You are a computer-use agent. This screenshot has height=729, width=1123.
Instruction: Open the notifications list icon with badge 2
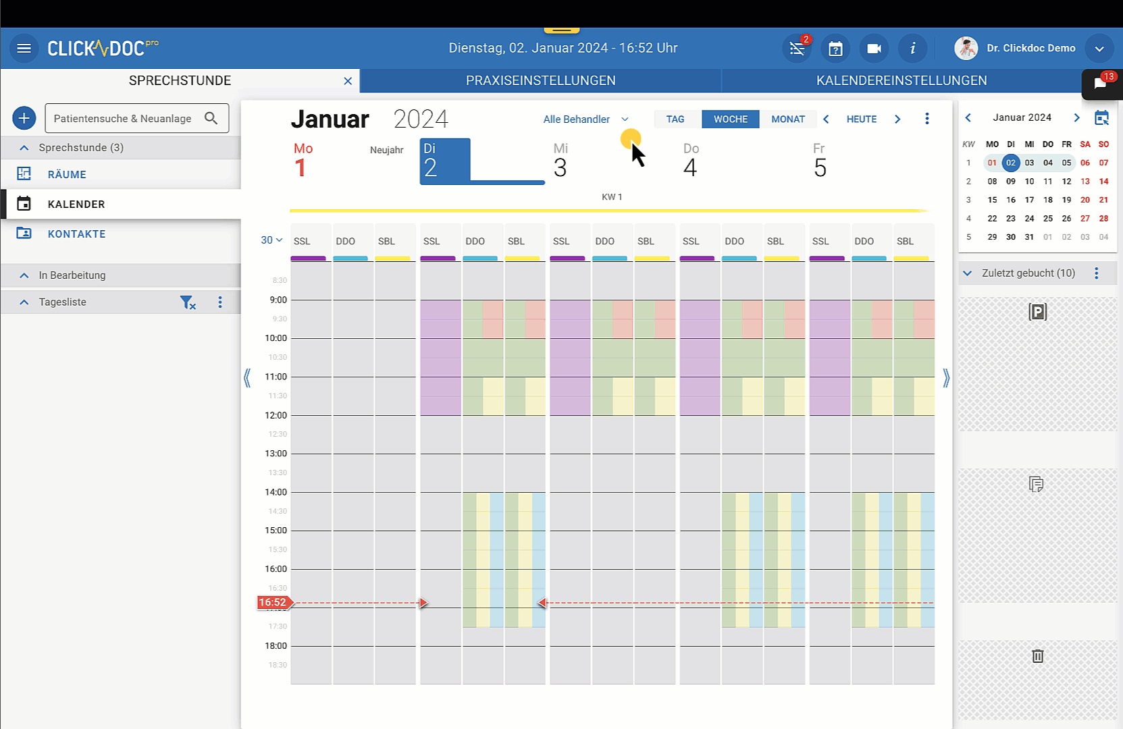click(797, 49)
